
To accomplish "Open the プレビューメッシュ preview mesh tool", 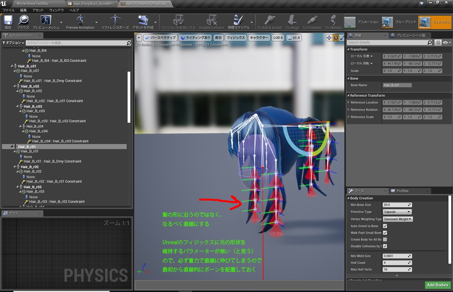I will pos(46,20).
